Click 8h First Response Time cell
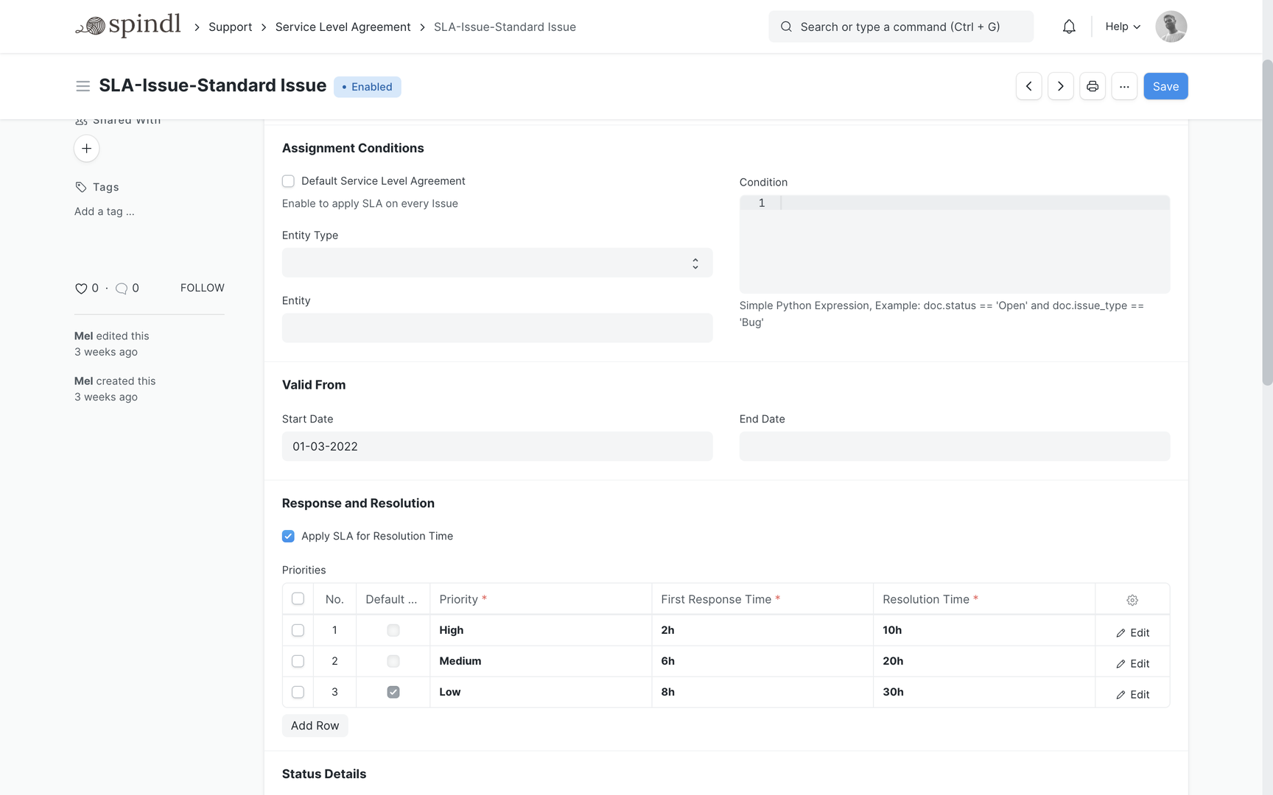1273x795 pixels. pyautogui.click(x=762, y=692)
